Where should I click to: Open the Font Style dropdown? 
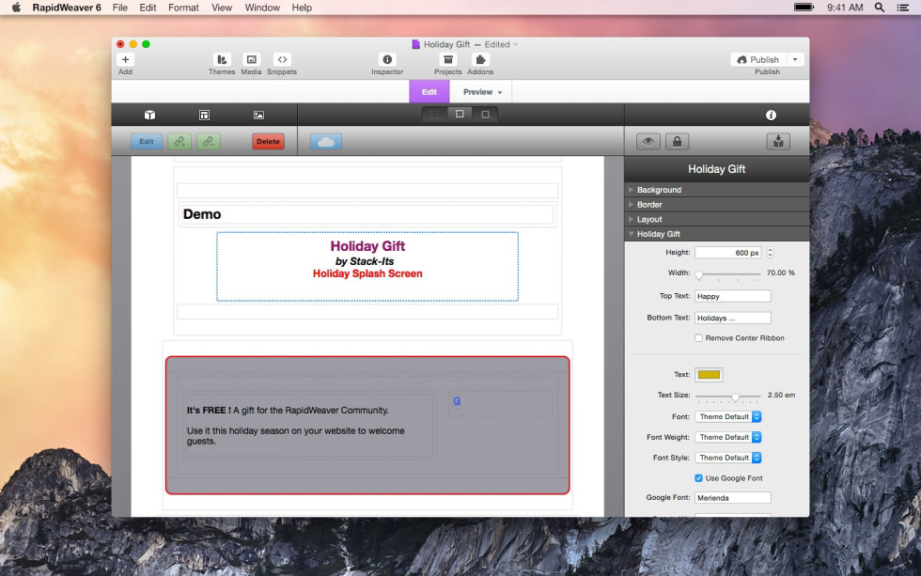(x=727, y=458)
